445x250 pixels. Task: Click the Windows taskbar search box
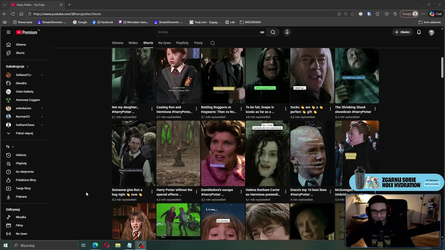coord(44,245)
